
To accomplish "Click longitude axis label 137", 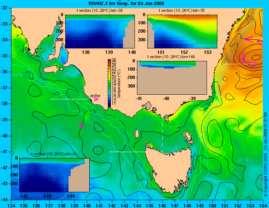I will click(49, 205).
